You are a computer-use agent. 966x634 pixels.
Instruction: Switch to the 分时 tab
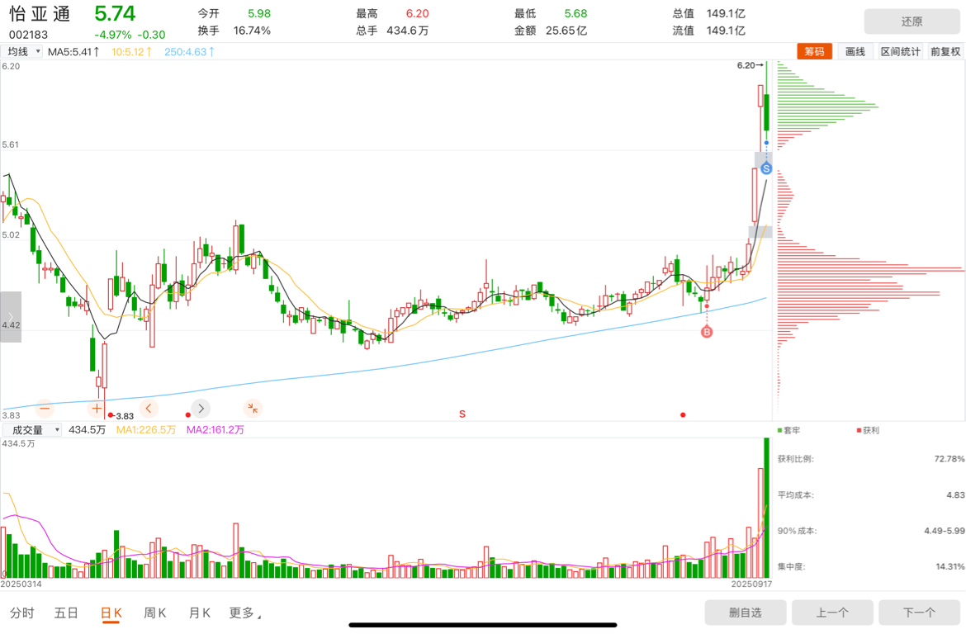[x=22, y=613]
